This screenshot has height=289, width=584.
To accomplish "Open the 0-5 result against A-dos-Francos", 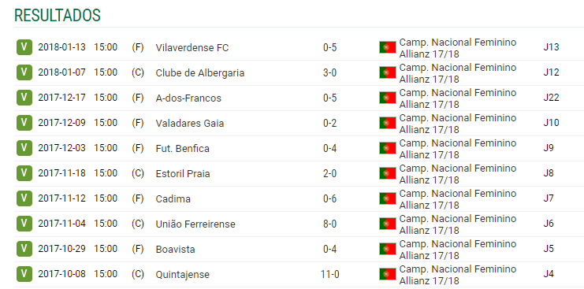I will [x=329, y=98].
